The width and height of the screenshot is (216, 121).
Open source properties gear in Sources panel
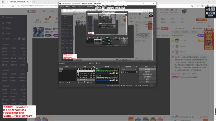tap(85, 82)
